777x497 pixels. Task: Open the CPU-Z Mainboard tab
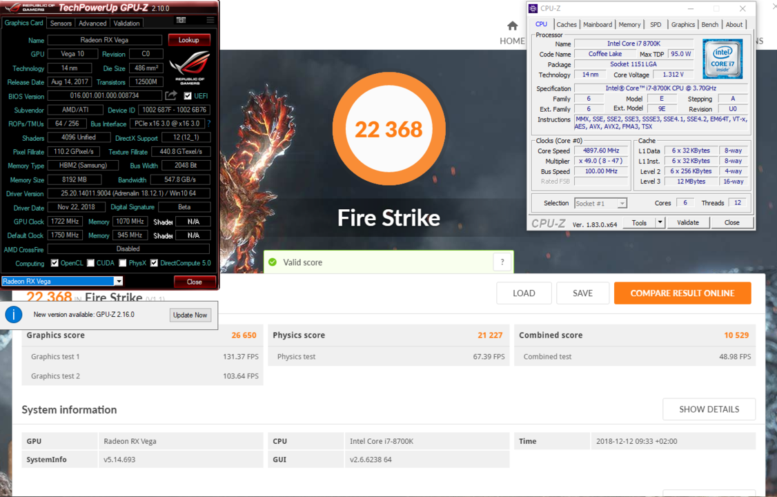pyautogui.click(x=598, y=25)
